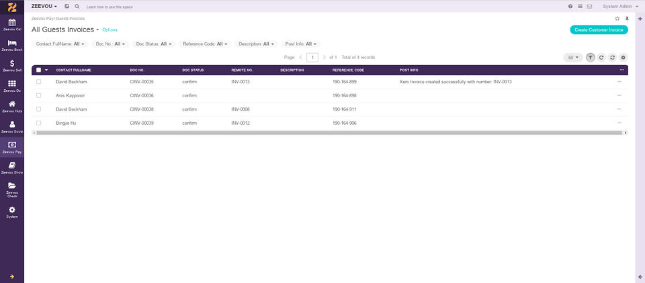Screen dimensions: 645x283
Task: Check the David Beckham CINV-00038 row
Action: click(39, 109)
